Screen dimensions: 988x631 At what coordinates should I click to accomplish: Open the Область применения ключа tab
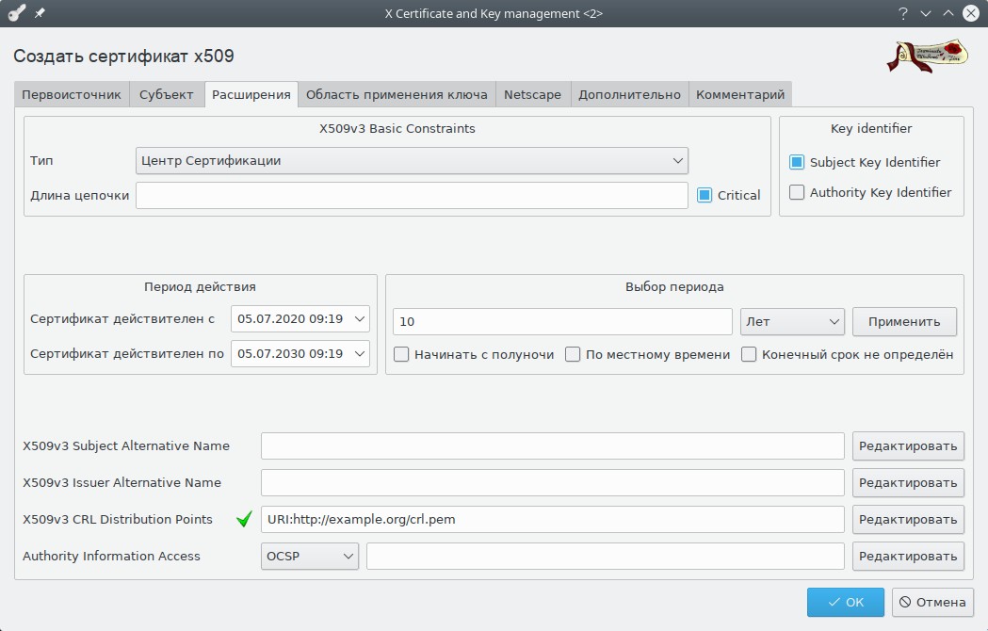point(397,94)
